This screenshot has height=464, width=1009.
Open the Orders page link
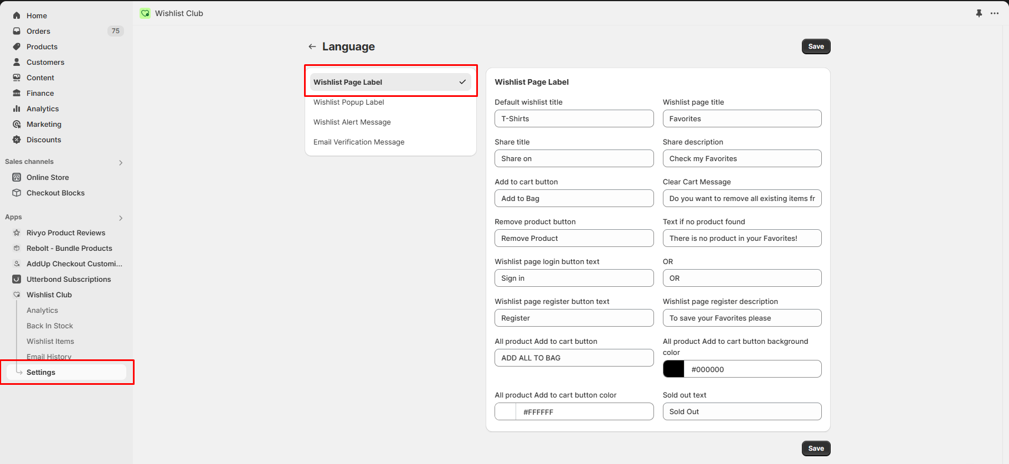tap(38, 31)
